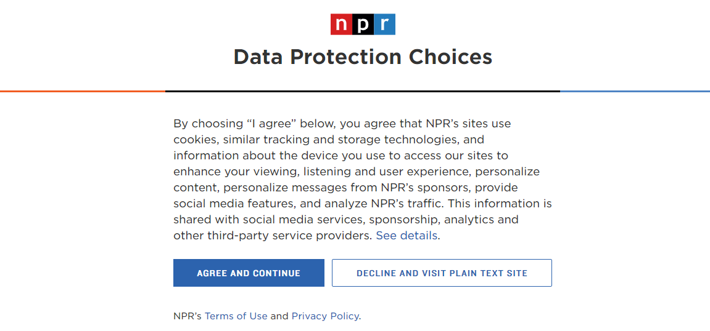
Task: Open the Privacy Policy link
Action: 325,316
